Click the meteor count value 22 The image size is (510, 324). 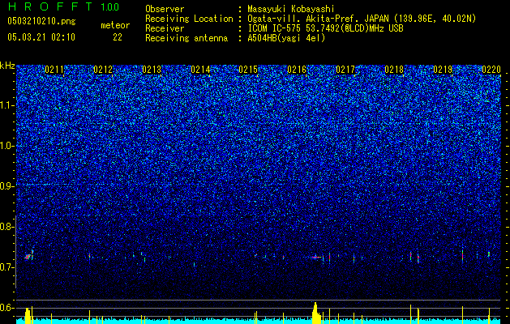click(x=118, y=37)
